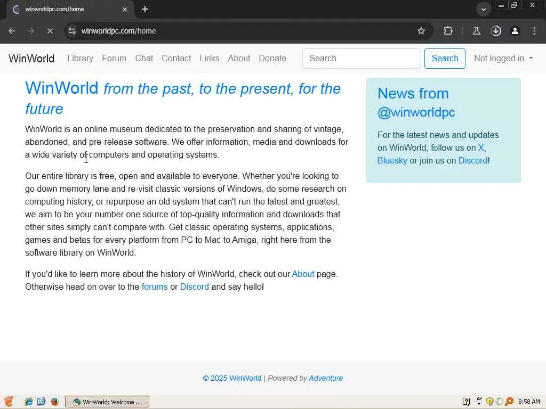This screenshot has height=409, width=546.
Task: Click the About link in the paragraph
Action: click(x=303, y=274)
